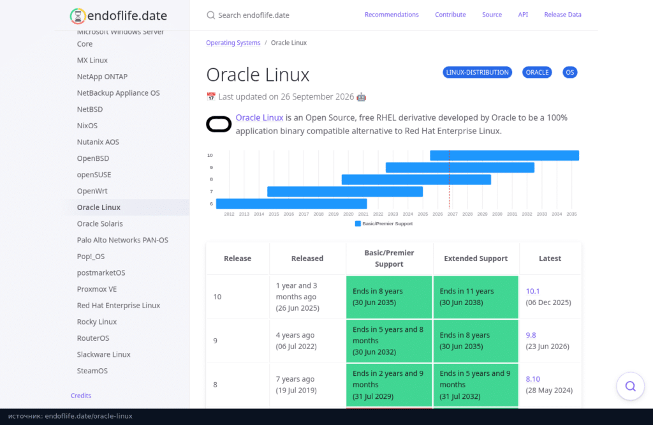
Task: Click the Oracle Linux page heading
Action: tap(258, 75)
